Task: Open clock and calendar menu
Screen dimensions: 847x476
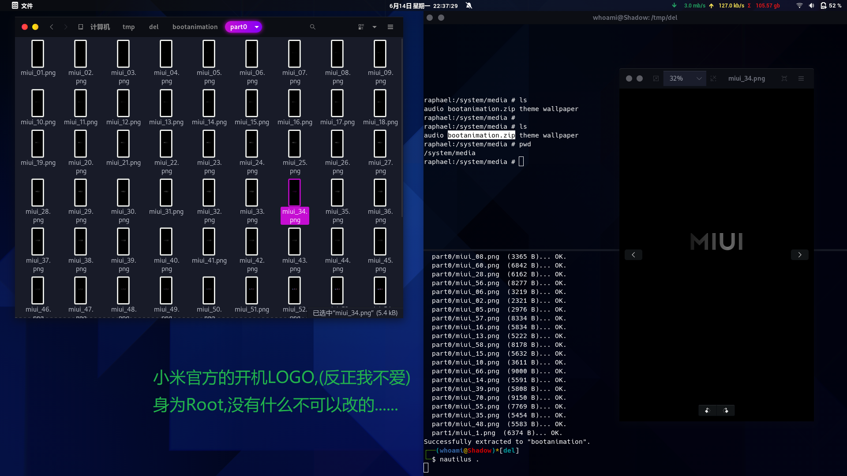Action: tap(423, 6)
